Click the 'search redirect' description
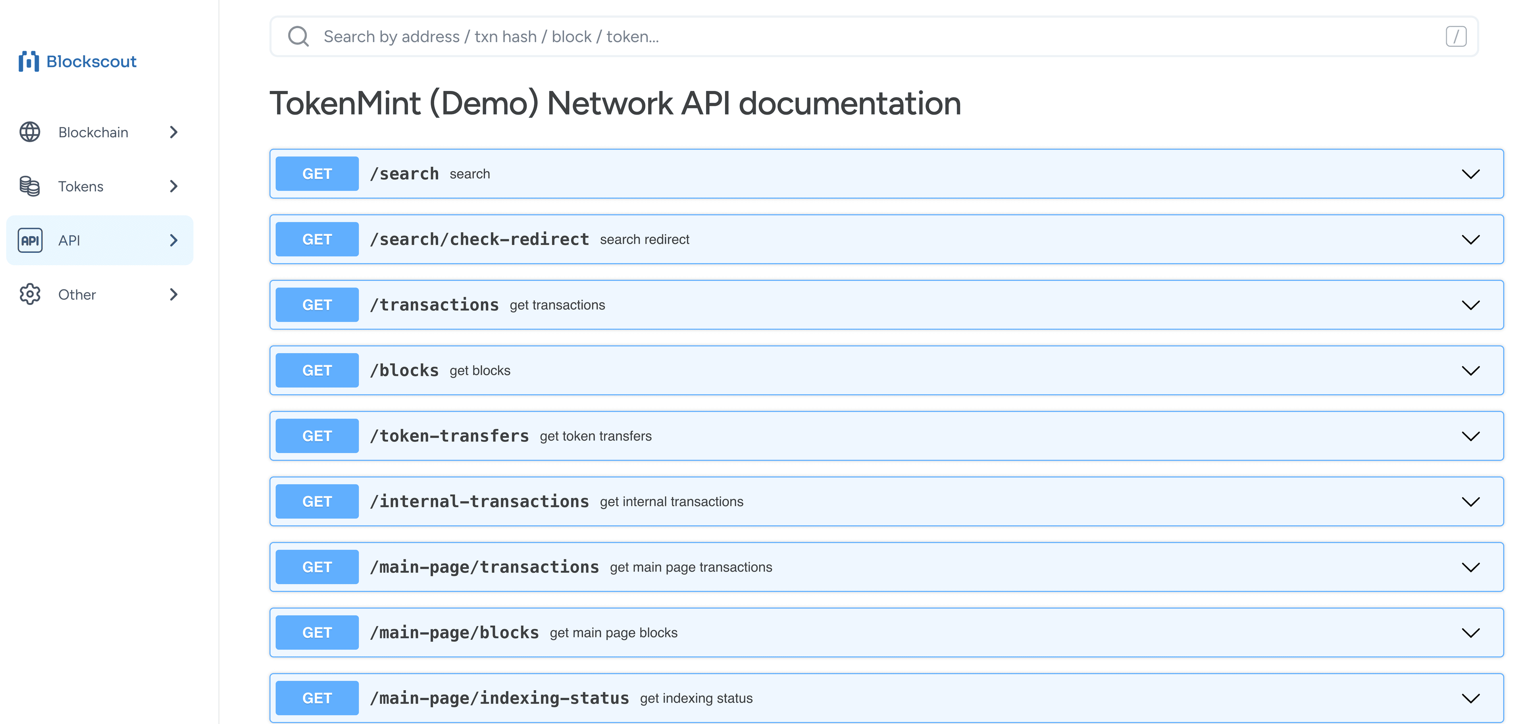Image resolution: width=1524 pixels, height=724 pixels. 645,240
